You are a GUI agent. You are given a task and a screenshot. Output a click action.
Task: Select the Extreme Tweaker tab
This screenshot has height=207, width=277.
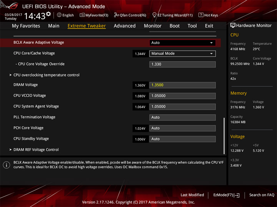click(x=87, y=26)
